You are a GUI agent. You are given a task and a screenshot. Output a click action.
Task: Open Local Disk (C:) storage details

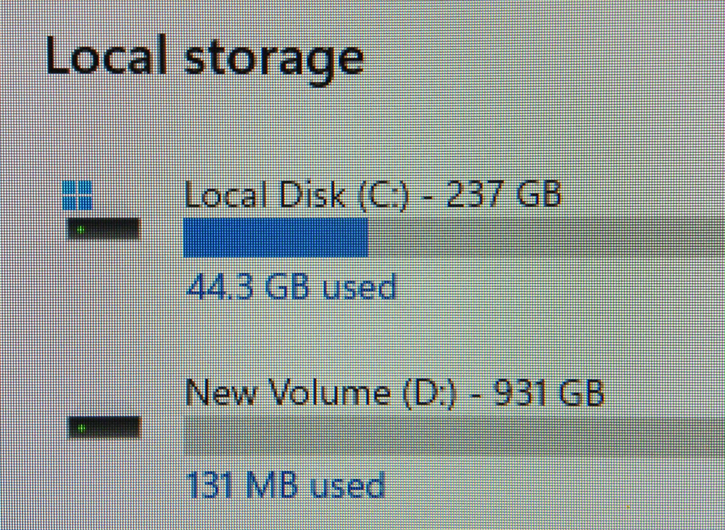372,195
